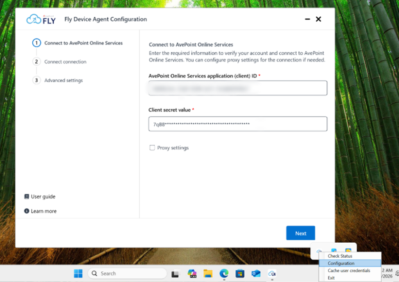Click the Proxy settings label
The height and width of the screenshot is (282, 399).
click(173, 148)
